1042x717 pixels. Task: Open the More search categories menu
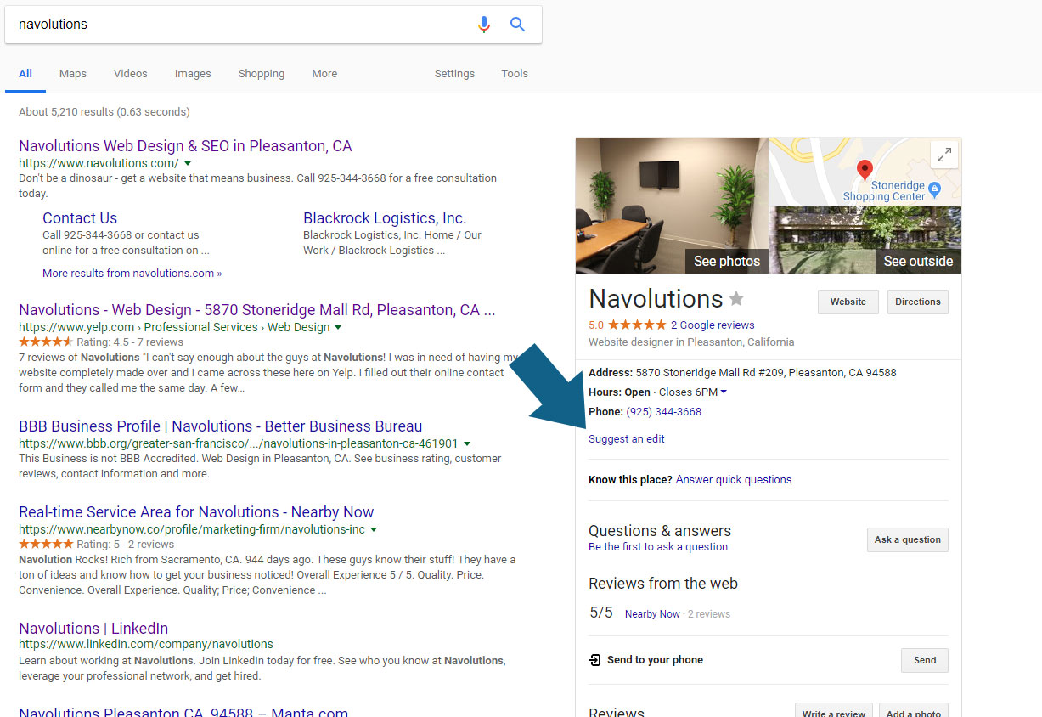324,74
